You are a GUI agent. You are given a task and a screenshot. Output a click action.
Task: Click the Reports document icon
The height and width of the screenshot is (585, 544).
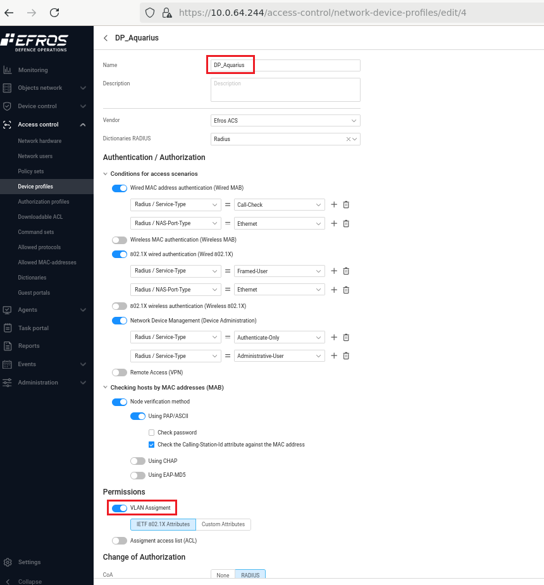click(7, 346)
